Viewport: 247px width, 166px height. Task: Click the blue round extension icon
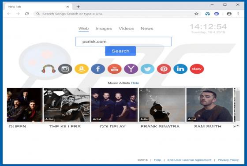[217, 14]
